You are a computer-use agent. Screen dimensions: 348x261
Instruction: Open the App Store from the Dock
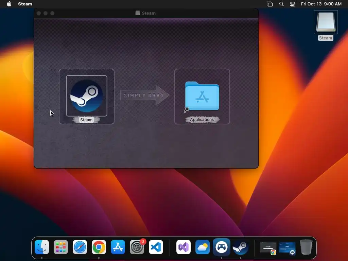(118, 247)
